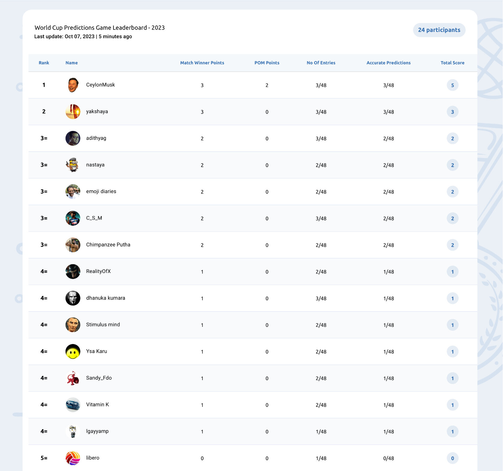Sort by the Total Score column header
The height and width of the screenshot is (471, 503).
452,63
